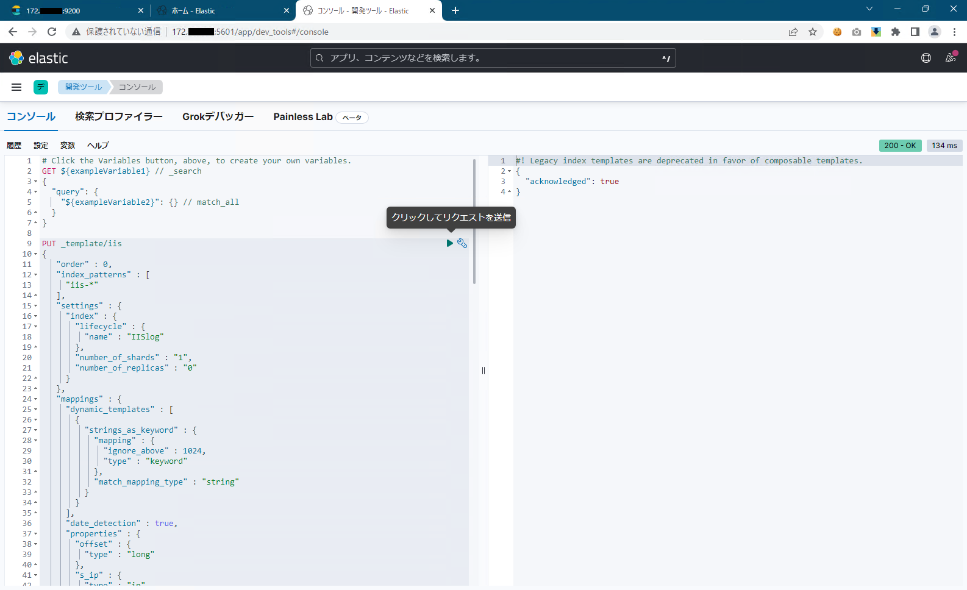Click the Legacy index templates warning line
This screenshot has width=967, height=590.
click(689, 161)
